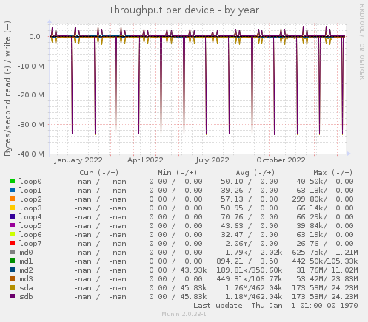
Task: Select the md2 legend label
Action: 26,270
